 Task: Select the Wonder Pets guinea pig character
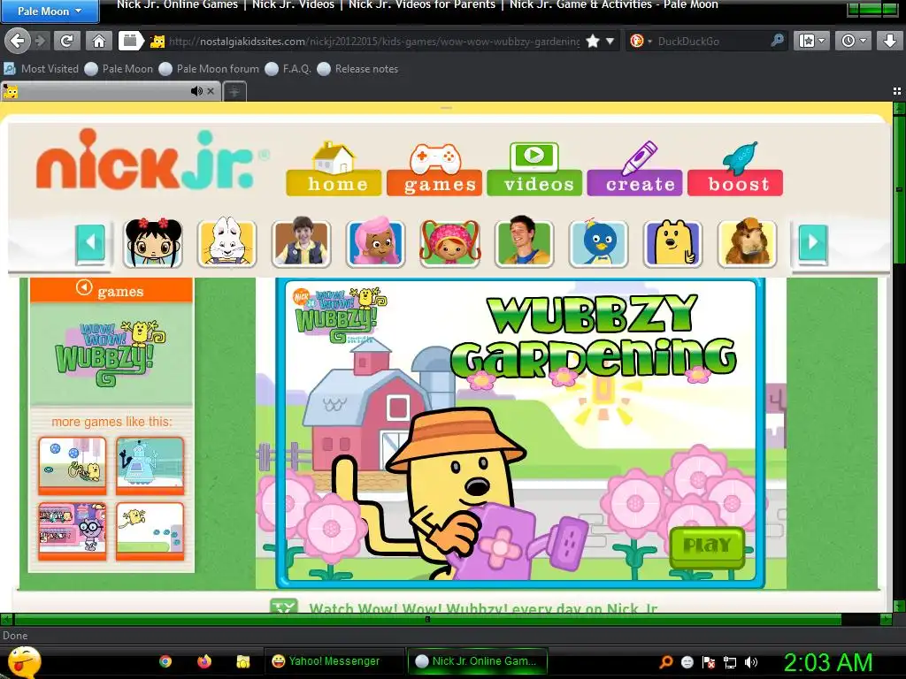747,243
